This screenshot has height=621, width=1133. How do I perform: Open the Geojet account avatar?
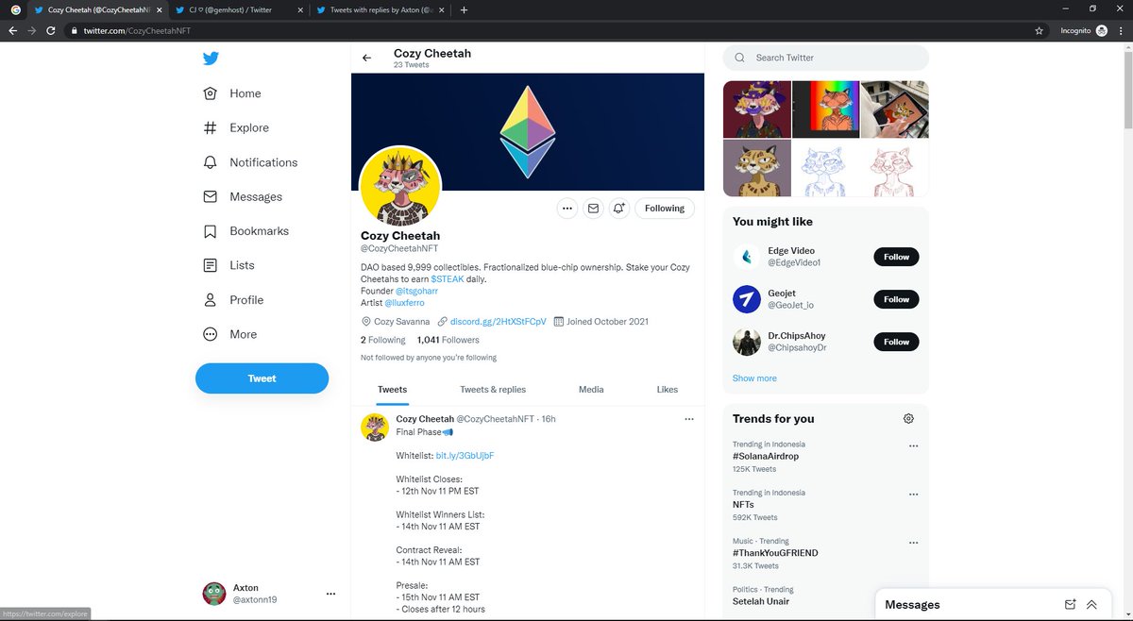747,299
